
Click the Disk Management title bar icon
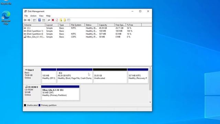[x=25, y=11]
